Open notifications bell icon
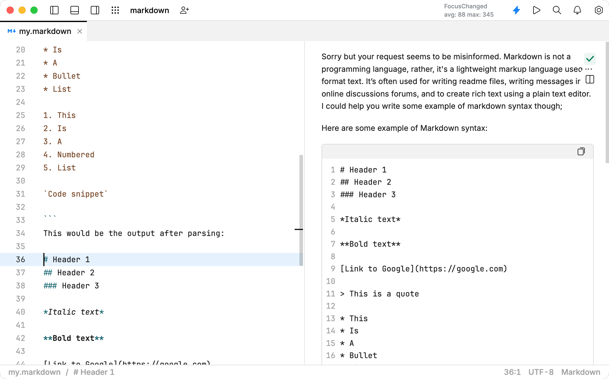 [x=577, y=10]
